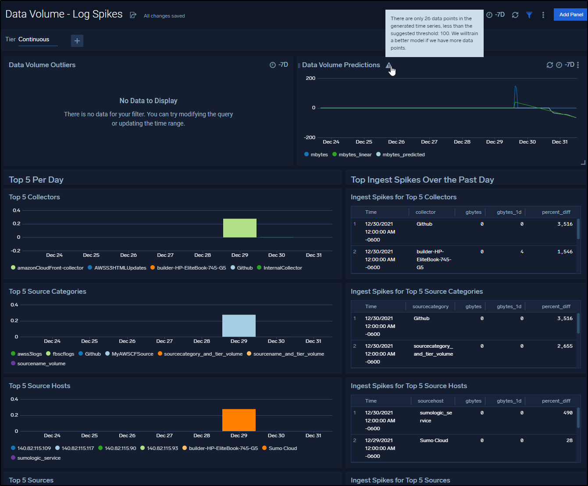Click scrollbar of Source Hosts spikes table

click(578, 418)
